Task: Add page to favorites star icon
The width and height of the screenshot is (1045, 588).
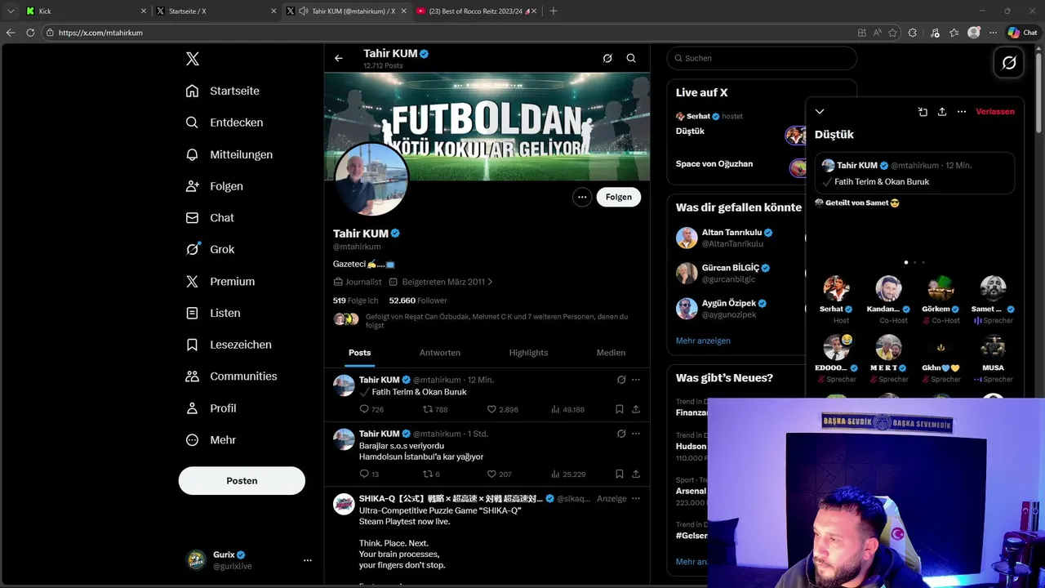Action: pos(892,33)
